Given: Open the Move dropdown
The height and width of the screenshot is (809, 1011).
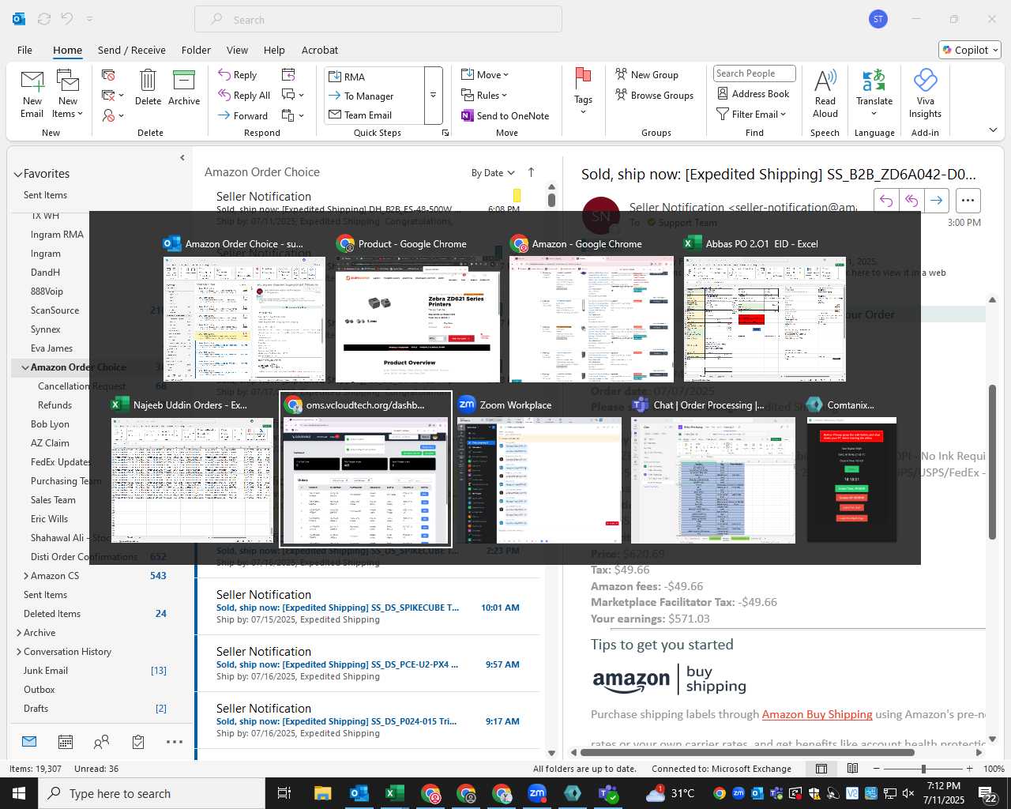Looking at the screenshot, I should tap(485, 74).
